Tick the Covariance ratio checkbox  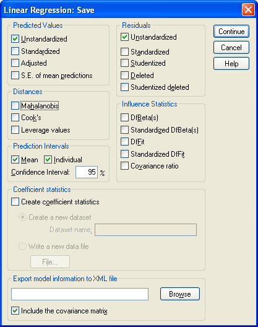click(124, 166)
